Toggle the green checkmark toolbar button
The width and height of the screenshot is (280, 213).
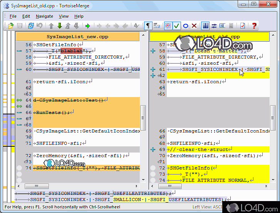pyautogui.click(x=176, y=26)
